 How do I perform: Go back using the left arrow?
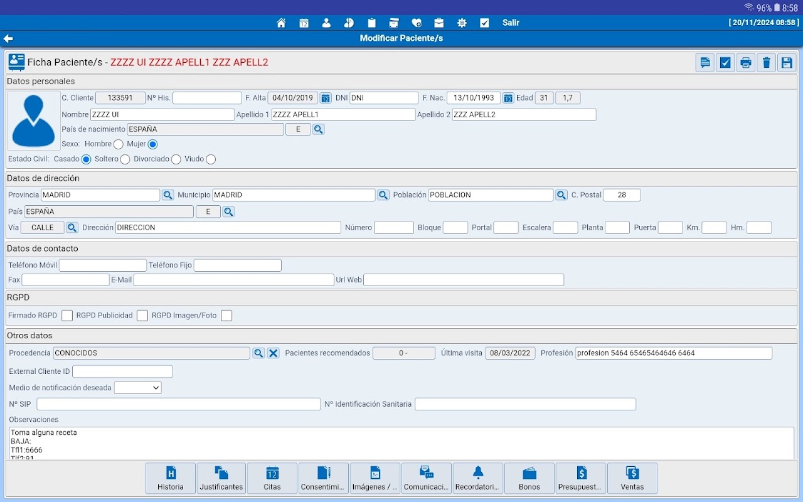click(x=9, y=39)
